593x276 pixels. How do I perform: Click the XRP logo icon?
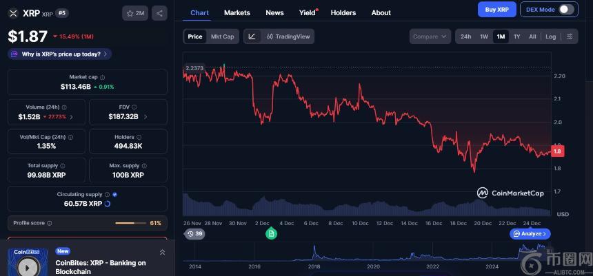[x=12, y=13]
